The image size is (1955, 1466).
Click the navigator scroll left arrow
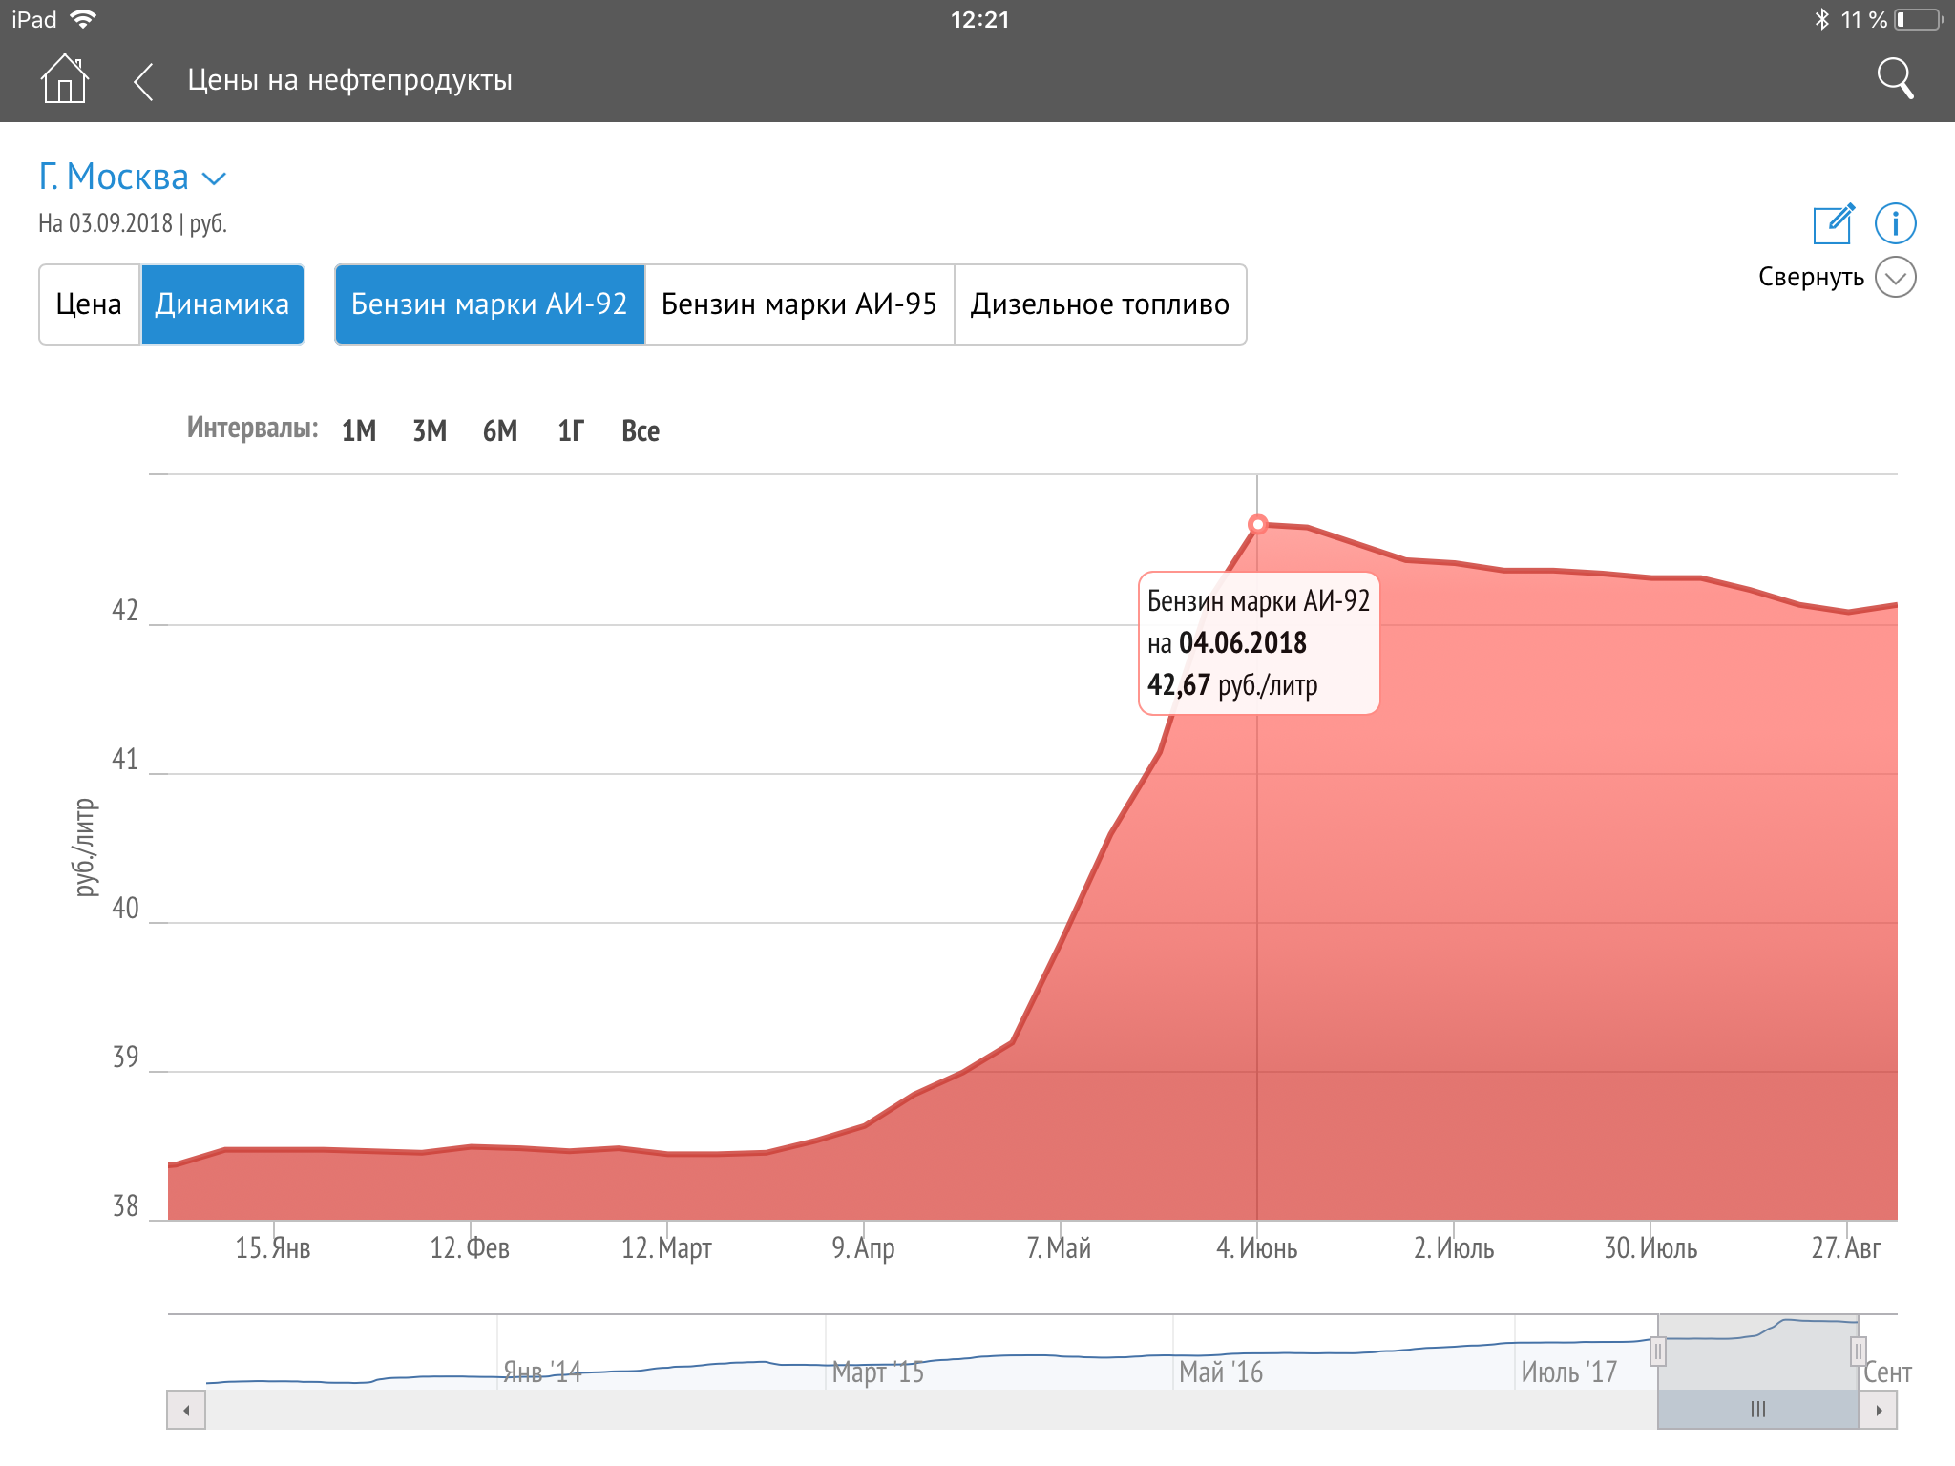click(x=186, y=1410)
